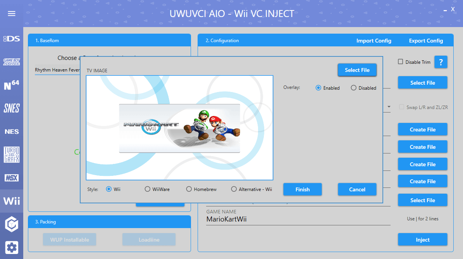Click the 2. Configuration header label
463x259 pixels.
(222, 40)
